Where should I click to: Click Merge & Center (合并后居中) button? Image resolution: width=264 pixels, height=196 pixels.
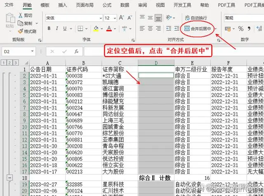tap(197, 29)
